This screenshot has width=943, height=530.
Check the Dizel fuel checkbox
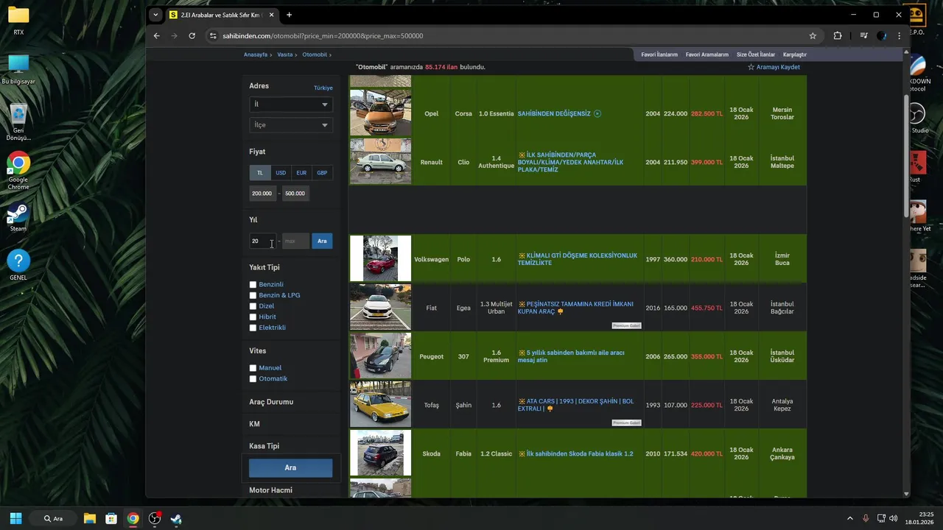(x=253, y=306)
